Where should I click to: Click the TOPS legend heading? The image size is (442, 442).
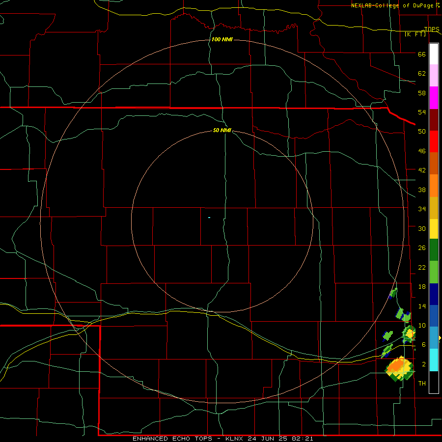coord(432,29)
